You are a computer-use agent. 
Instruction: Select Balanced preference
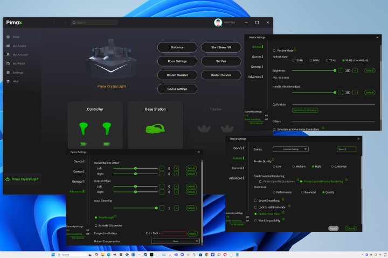tap(302, 192)
